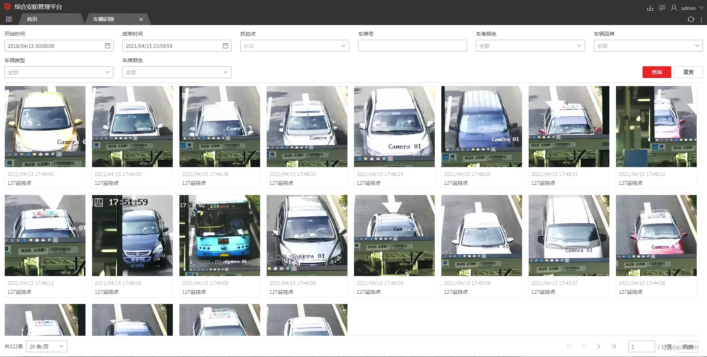Expand the 车身颜色 dropdown
This screenshot has width=707, height=357.
click(530, 46)
